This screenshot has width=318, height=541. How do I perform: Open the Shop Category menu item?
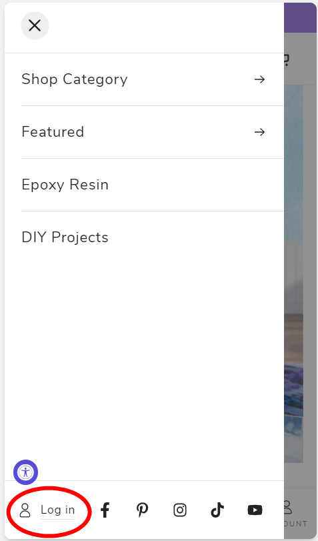pos(75,79)
